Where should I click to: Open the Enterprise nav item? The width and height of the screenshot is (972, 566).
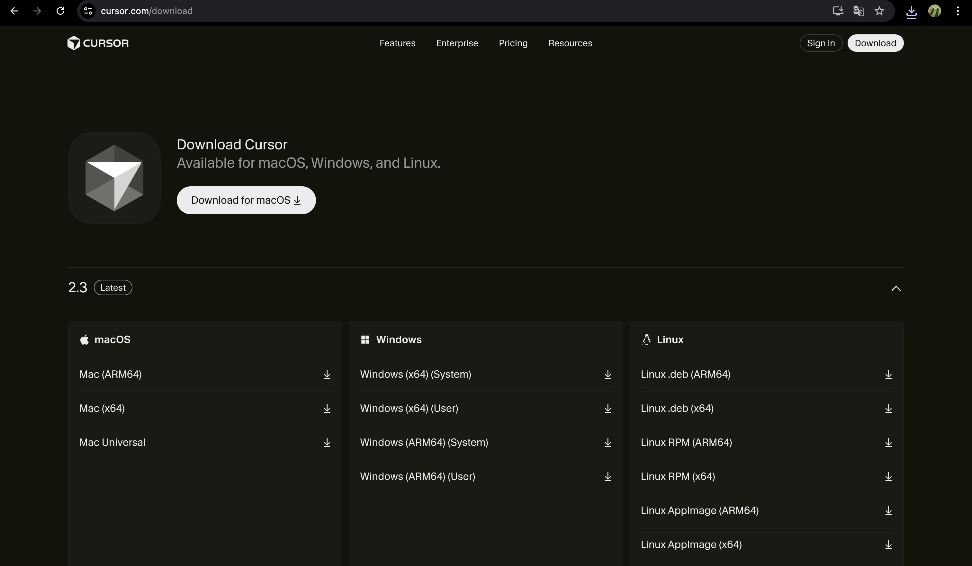point(457,43)
